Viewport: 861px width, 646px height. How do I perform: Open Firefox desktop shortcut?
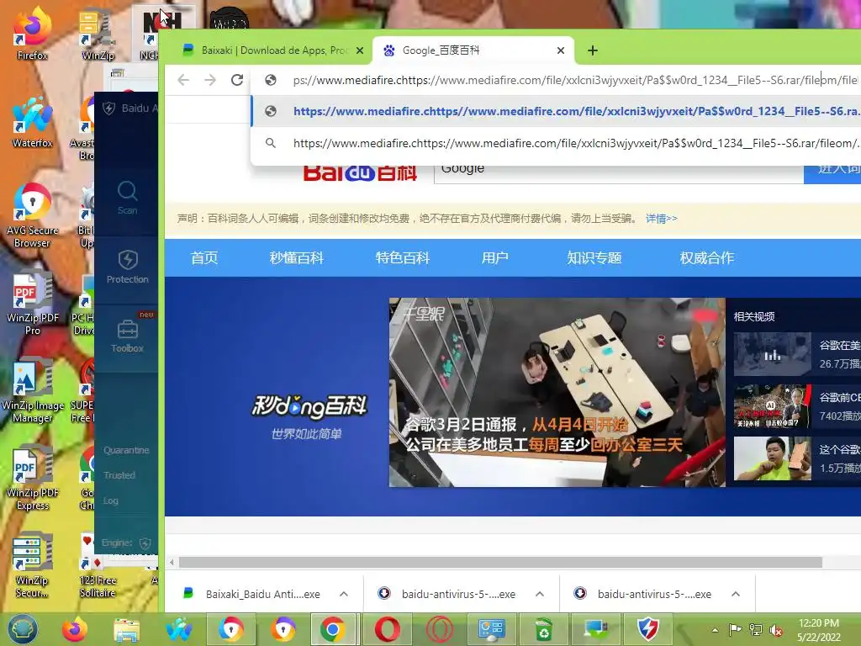coord(32,33)
